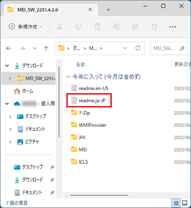Select the readme.ja-JP file

pos(89,101)
